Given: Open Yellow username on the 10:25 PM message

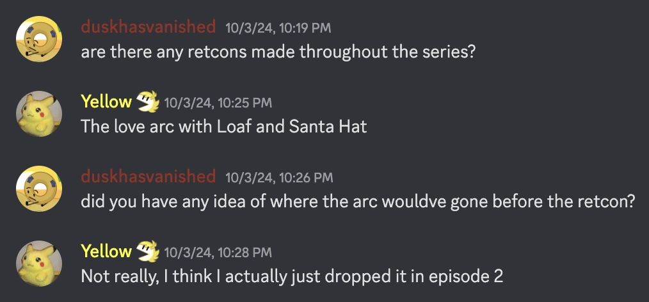Looking at the screenshot, I should [x=106, y=102].
